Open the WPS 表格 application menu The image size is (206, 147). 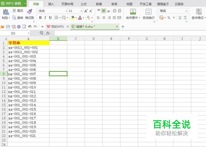13,3
